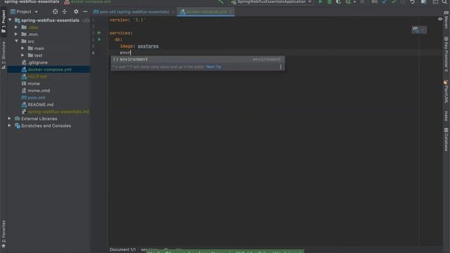Expand the main folder
This screenshot has height=253, width=450.
click(x=23, y=48)
